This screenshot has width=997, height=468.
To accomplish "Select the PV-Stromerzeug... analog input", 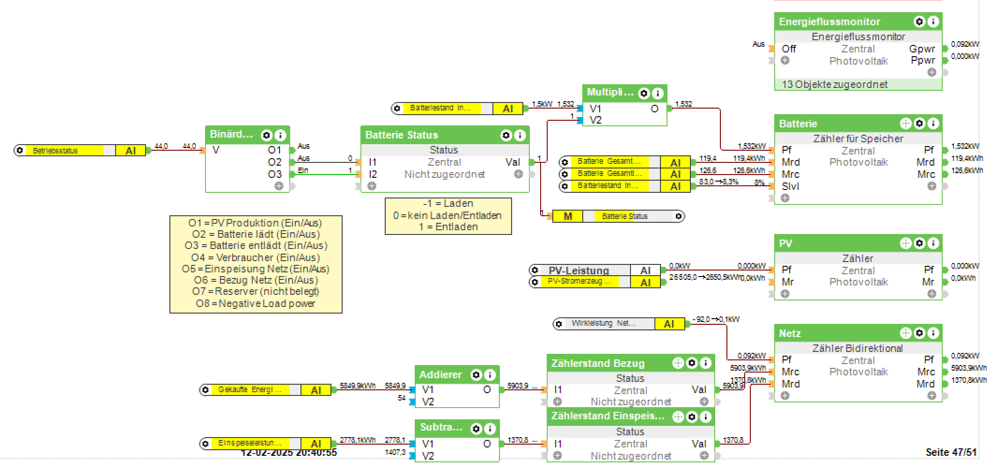I will click(594, 282).
